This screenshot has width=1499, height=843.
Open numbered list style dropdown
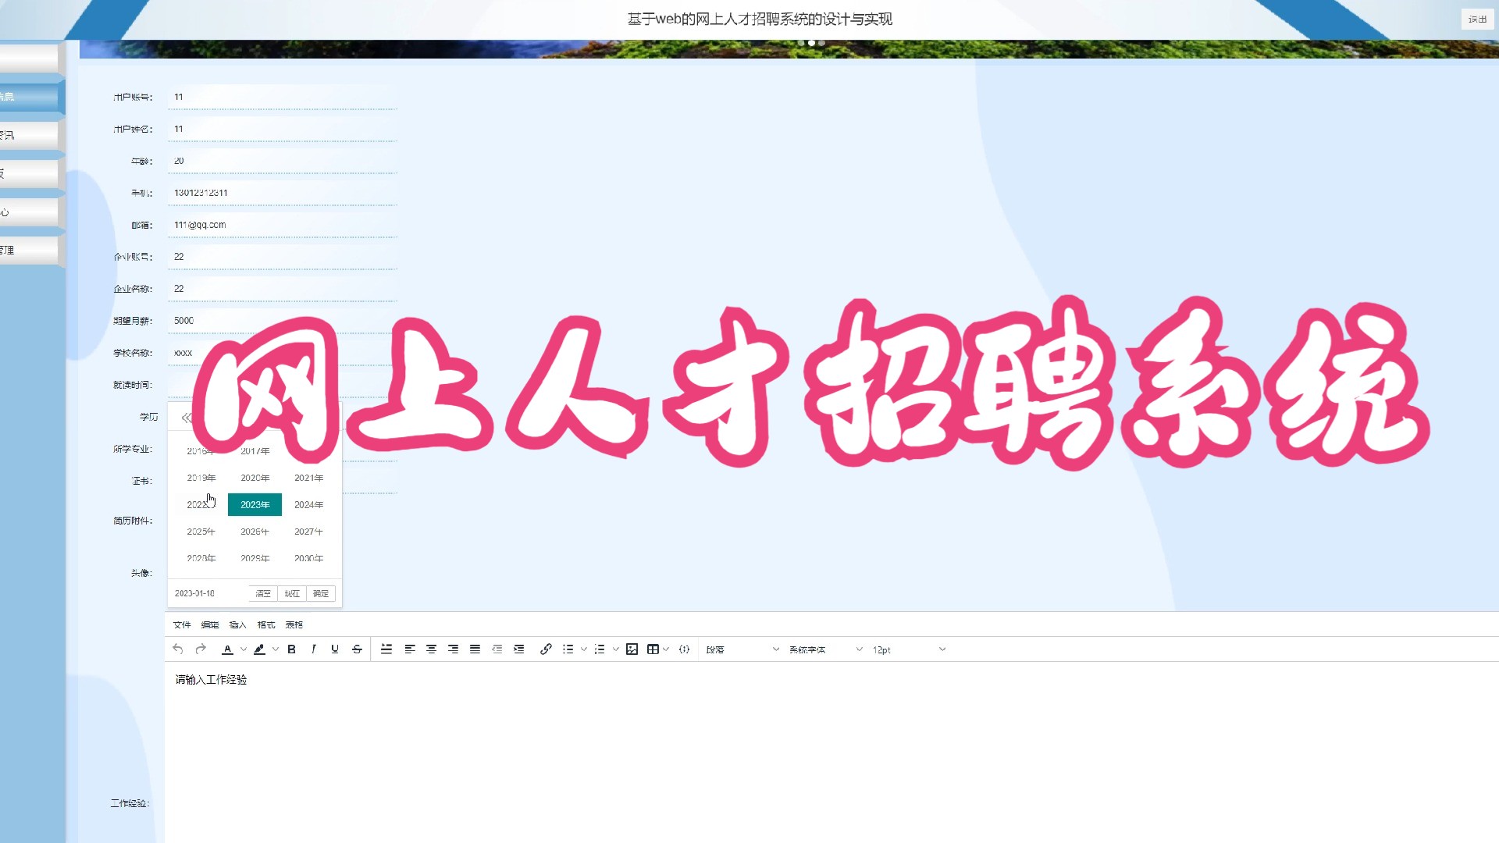[x=616, y=649]
